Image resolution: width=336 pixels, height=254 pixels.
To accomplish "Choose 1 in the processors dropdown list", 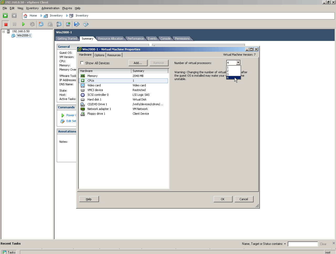I will pyautogui.click(x=233, y=67).
